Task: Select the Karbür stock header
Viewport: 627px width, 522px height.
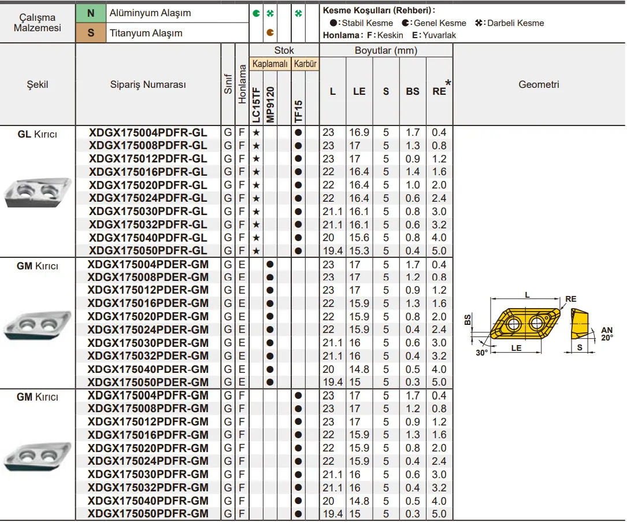Action: [305, 64]
